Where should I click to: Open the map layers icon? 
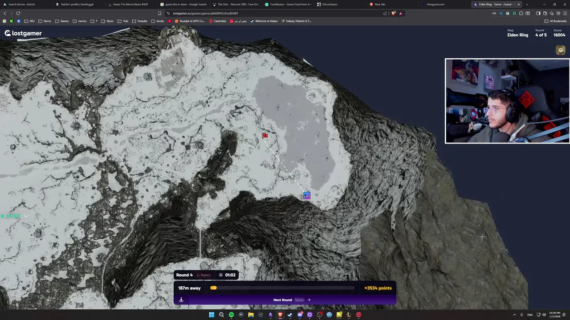561,50
